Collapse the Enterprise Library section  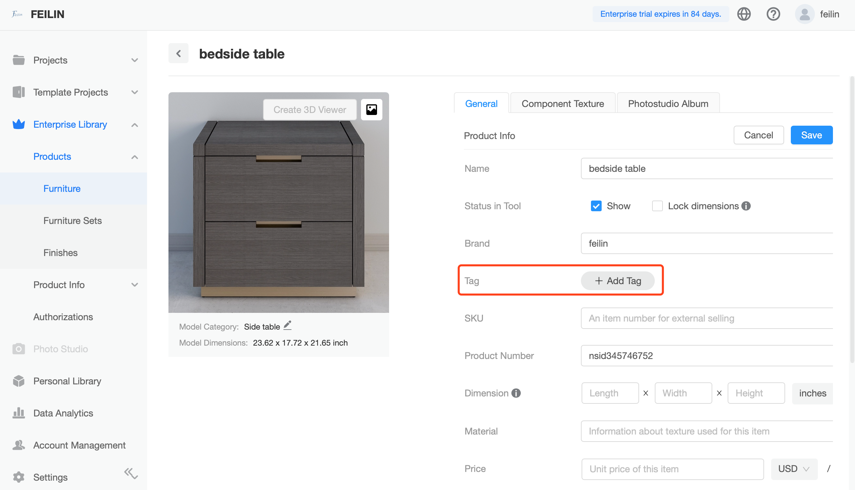tap(135, 125)
